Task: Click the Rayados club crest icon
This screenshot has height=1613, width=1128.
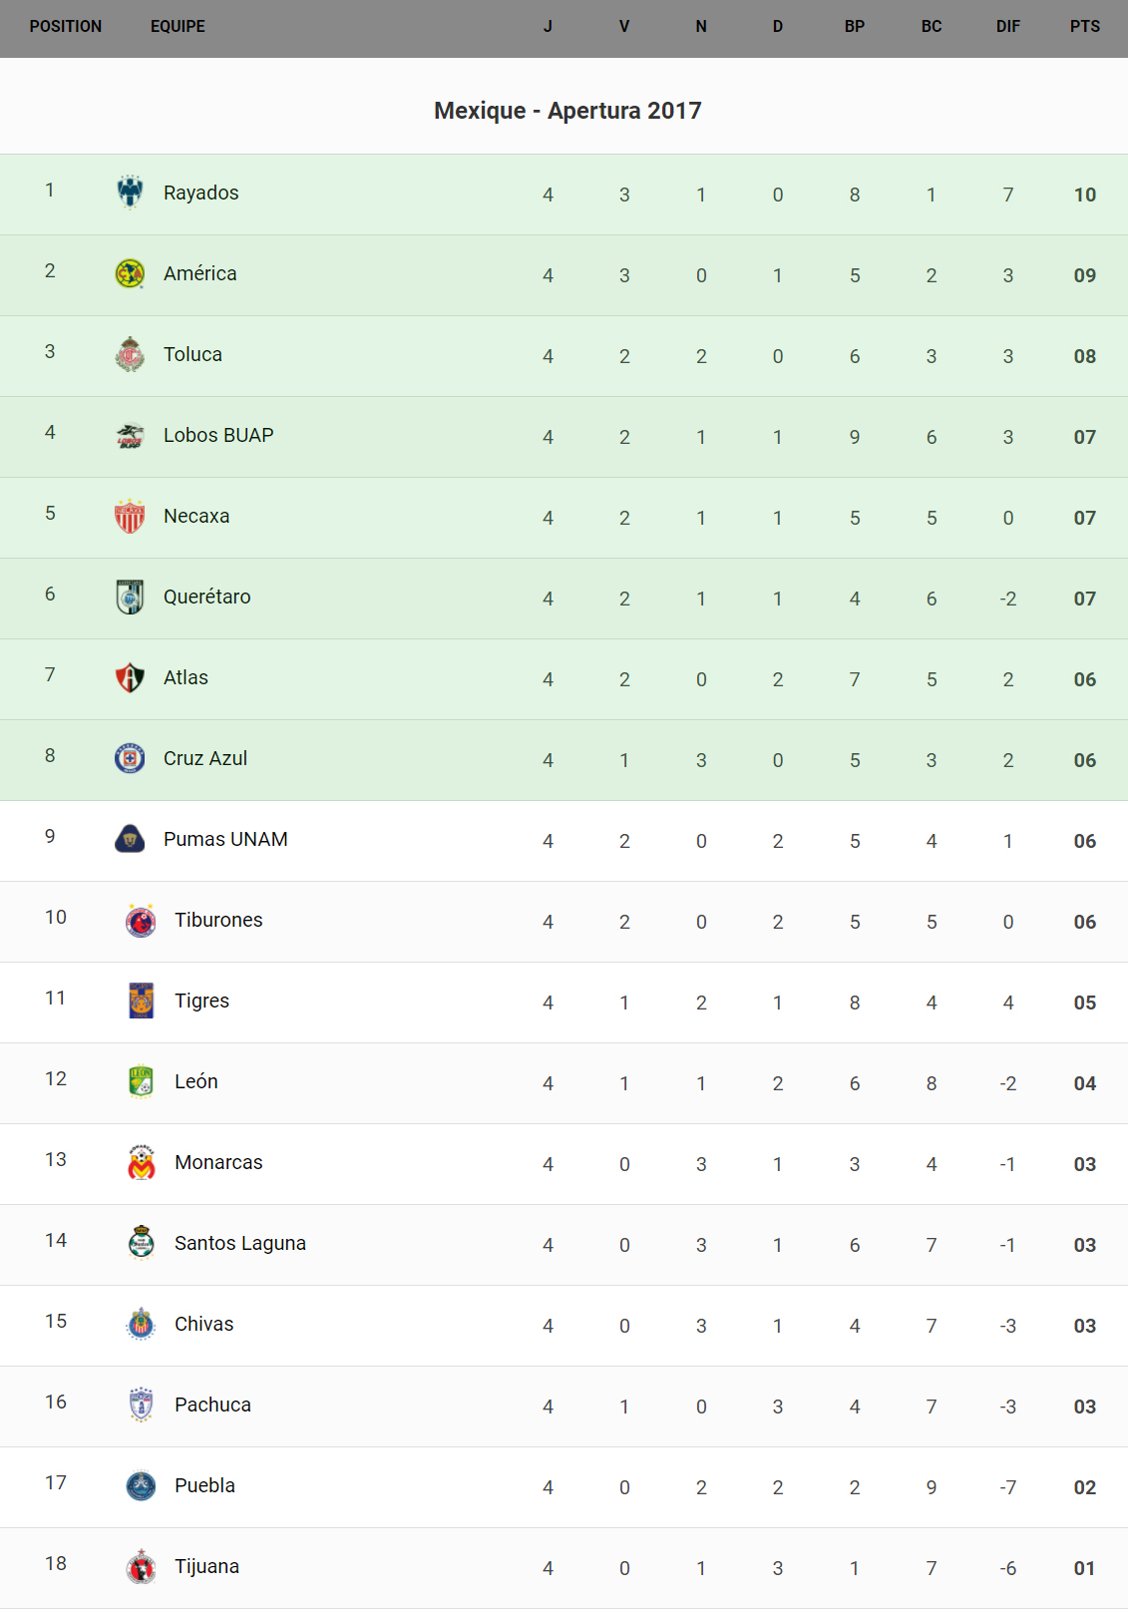Action: click(130, 192)
